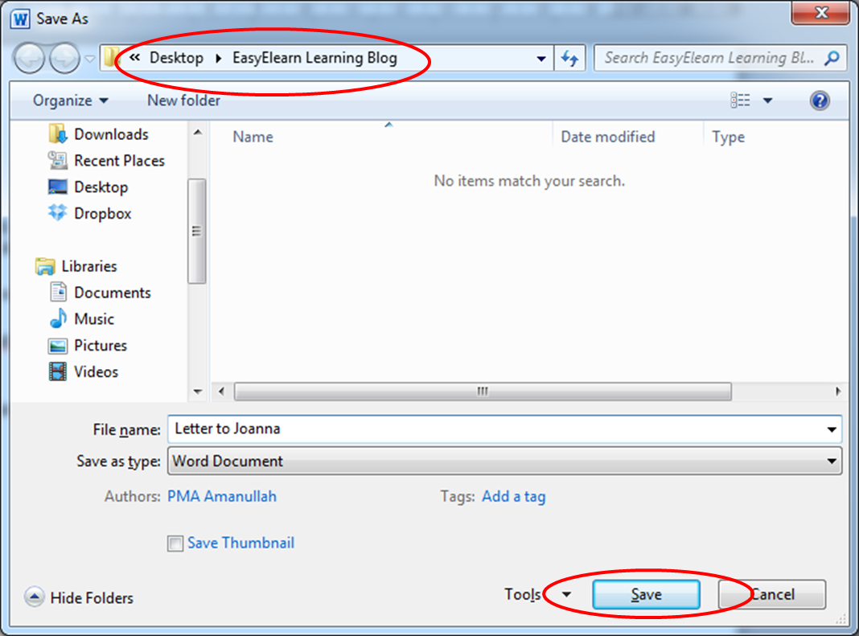The image size is (859, 636).
Task: Open the Pictures library
Action: (101, 345)
